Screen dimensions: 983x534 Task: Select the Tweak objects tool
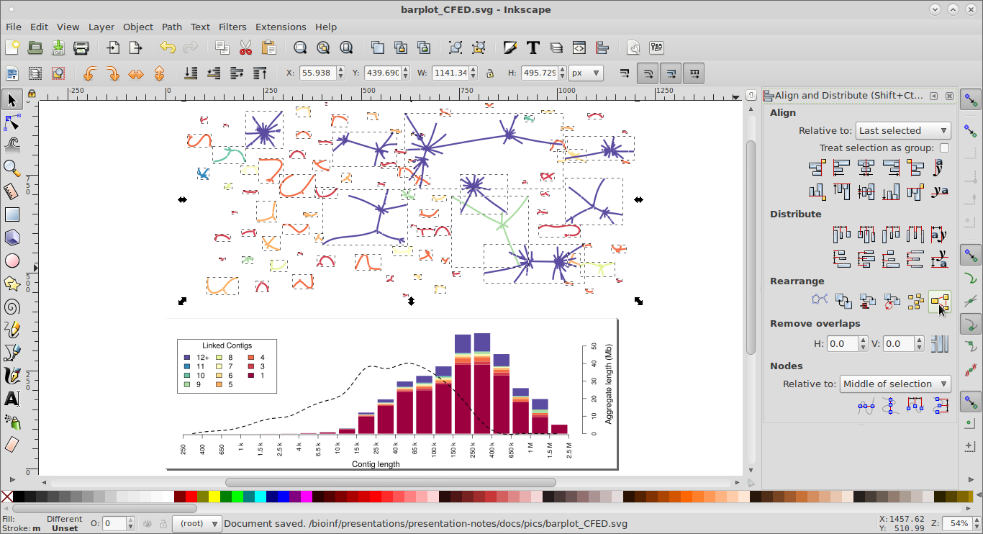12,145
